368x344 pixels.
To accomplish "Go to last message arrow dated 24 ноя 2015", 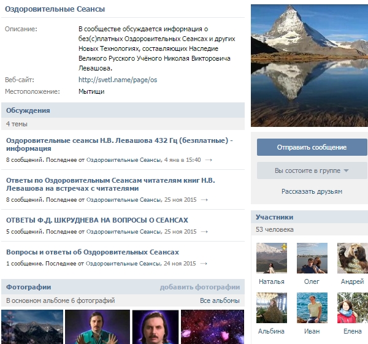I will (204, 264).
